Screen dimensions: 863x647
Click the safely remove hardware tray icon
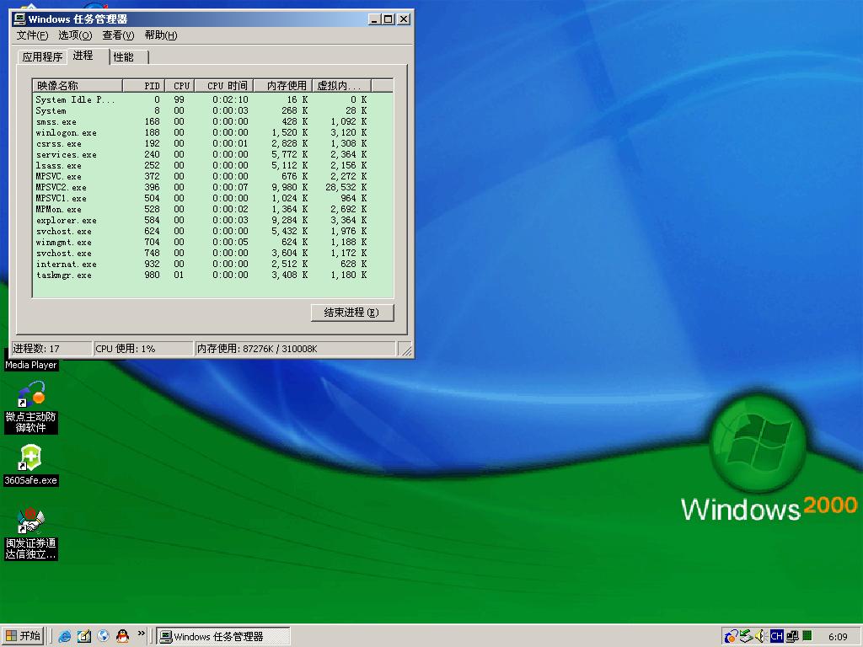746,637
